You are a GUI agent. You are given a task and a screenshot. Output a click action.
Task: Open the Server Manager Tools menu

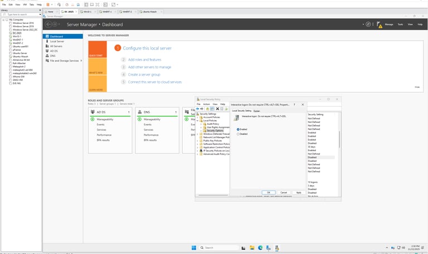[400, 24]
